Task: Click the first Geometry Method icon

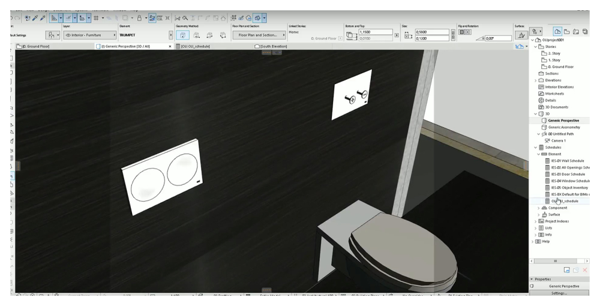Action: click(184, 36)
